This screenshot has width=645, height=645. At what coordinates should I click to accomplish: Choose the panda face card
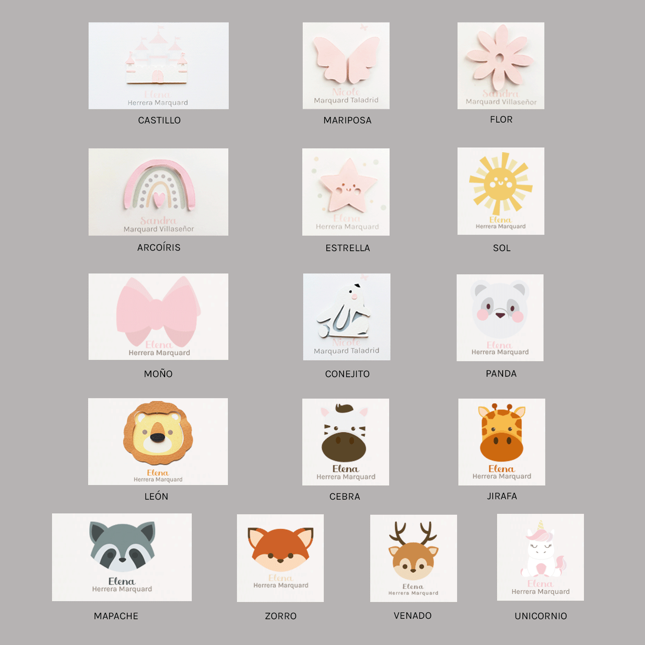coord(500,318)
